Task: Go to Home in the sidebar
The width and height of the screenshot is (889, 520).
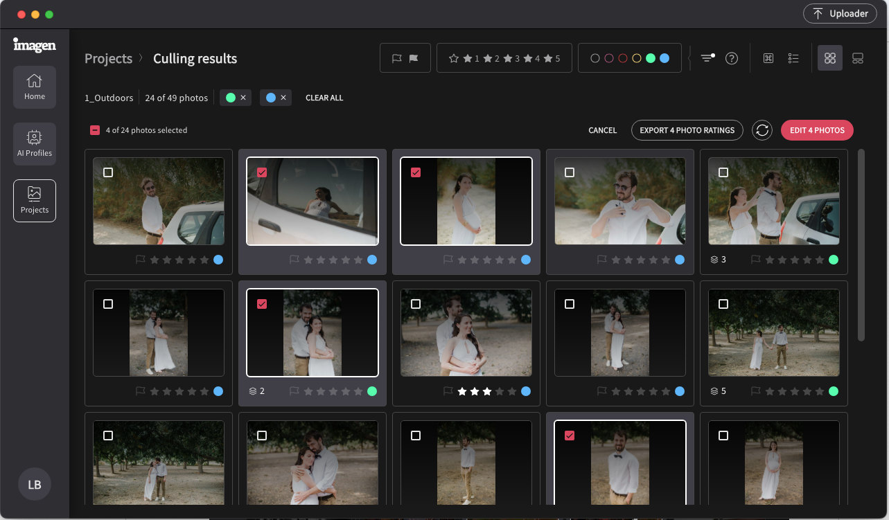Action: (x=34, y=87)
